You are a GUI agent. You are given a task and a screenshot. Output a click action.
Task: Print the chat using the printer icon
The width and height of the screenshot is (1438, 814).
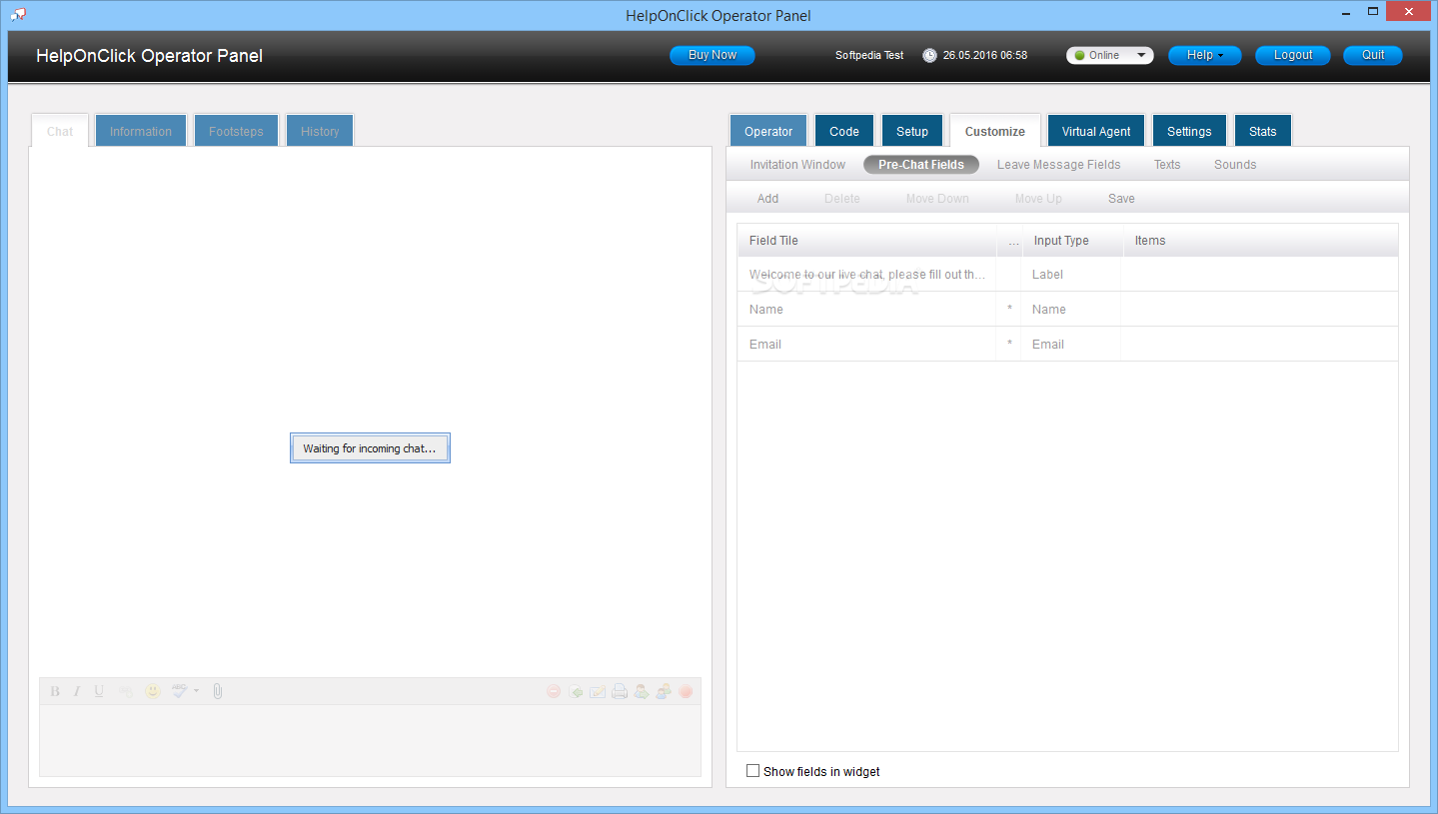click(x=620, y=691)
